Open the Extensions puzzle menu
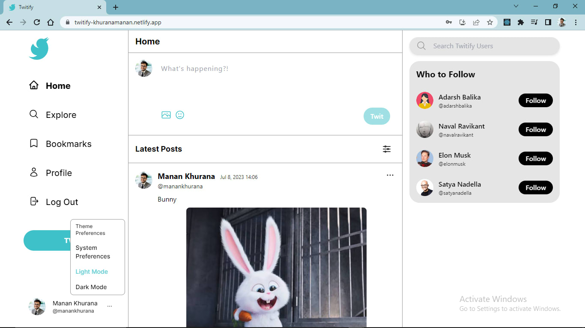The height and width of the screenshot is (328, 585). (x=521, y=22)
